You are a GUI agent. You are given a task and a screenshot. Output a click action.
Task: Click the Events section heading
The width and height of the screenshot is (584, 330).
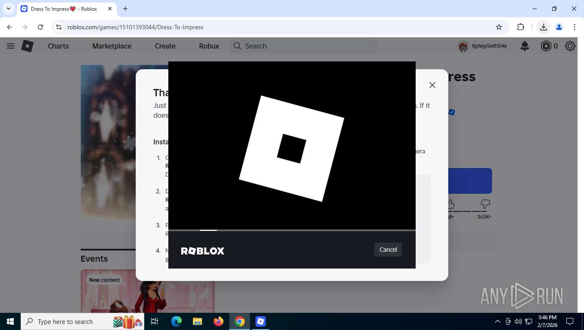tap(94, 259)
